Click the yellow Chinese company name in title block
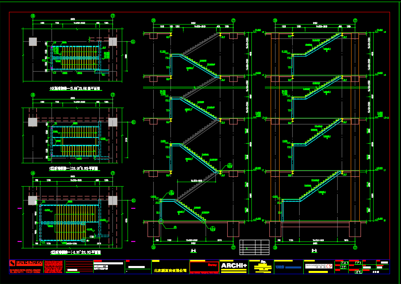This screenshot has height=284, width=401. 170,270
